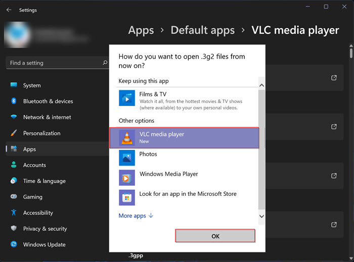This screenshot has width=354, height=262.
Task: Select Windows Media Player option
Action: (184, 178)
